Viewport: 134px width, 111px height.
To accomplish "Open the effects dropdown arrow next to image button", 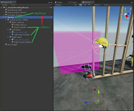I will click(91, 5).
